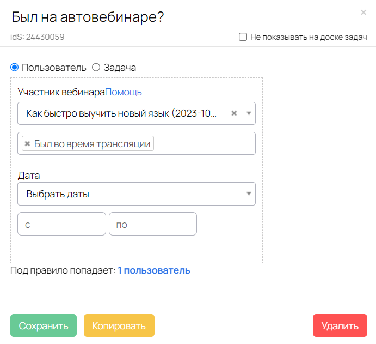
Task: Open the webinar list via its arrow
Action: pos(249,113)
